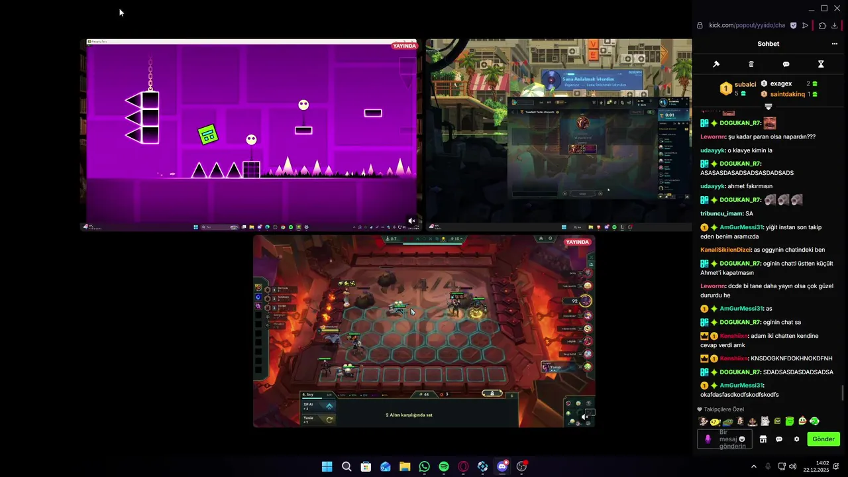
Task: Click the trash icon to clear chat
Action: tap(751, 64)
